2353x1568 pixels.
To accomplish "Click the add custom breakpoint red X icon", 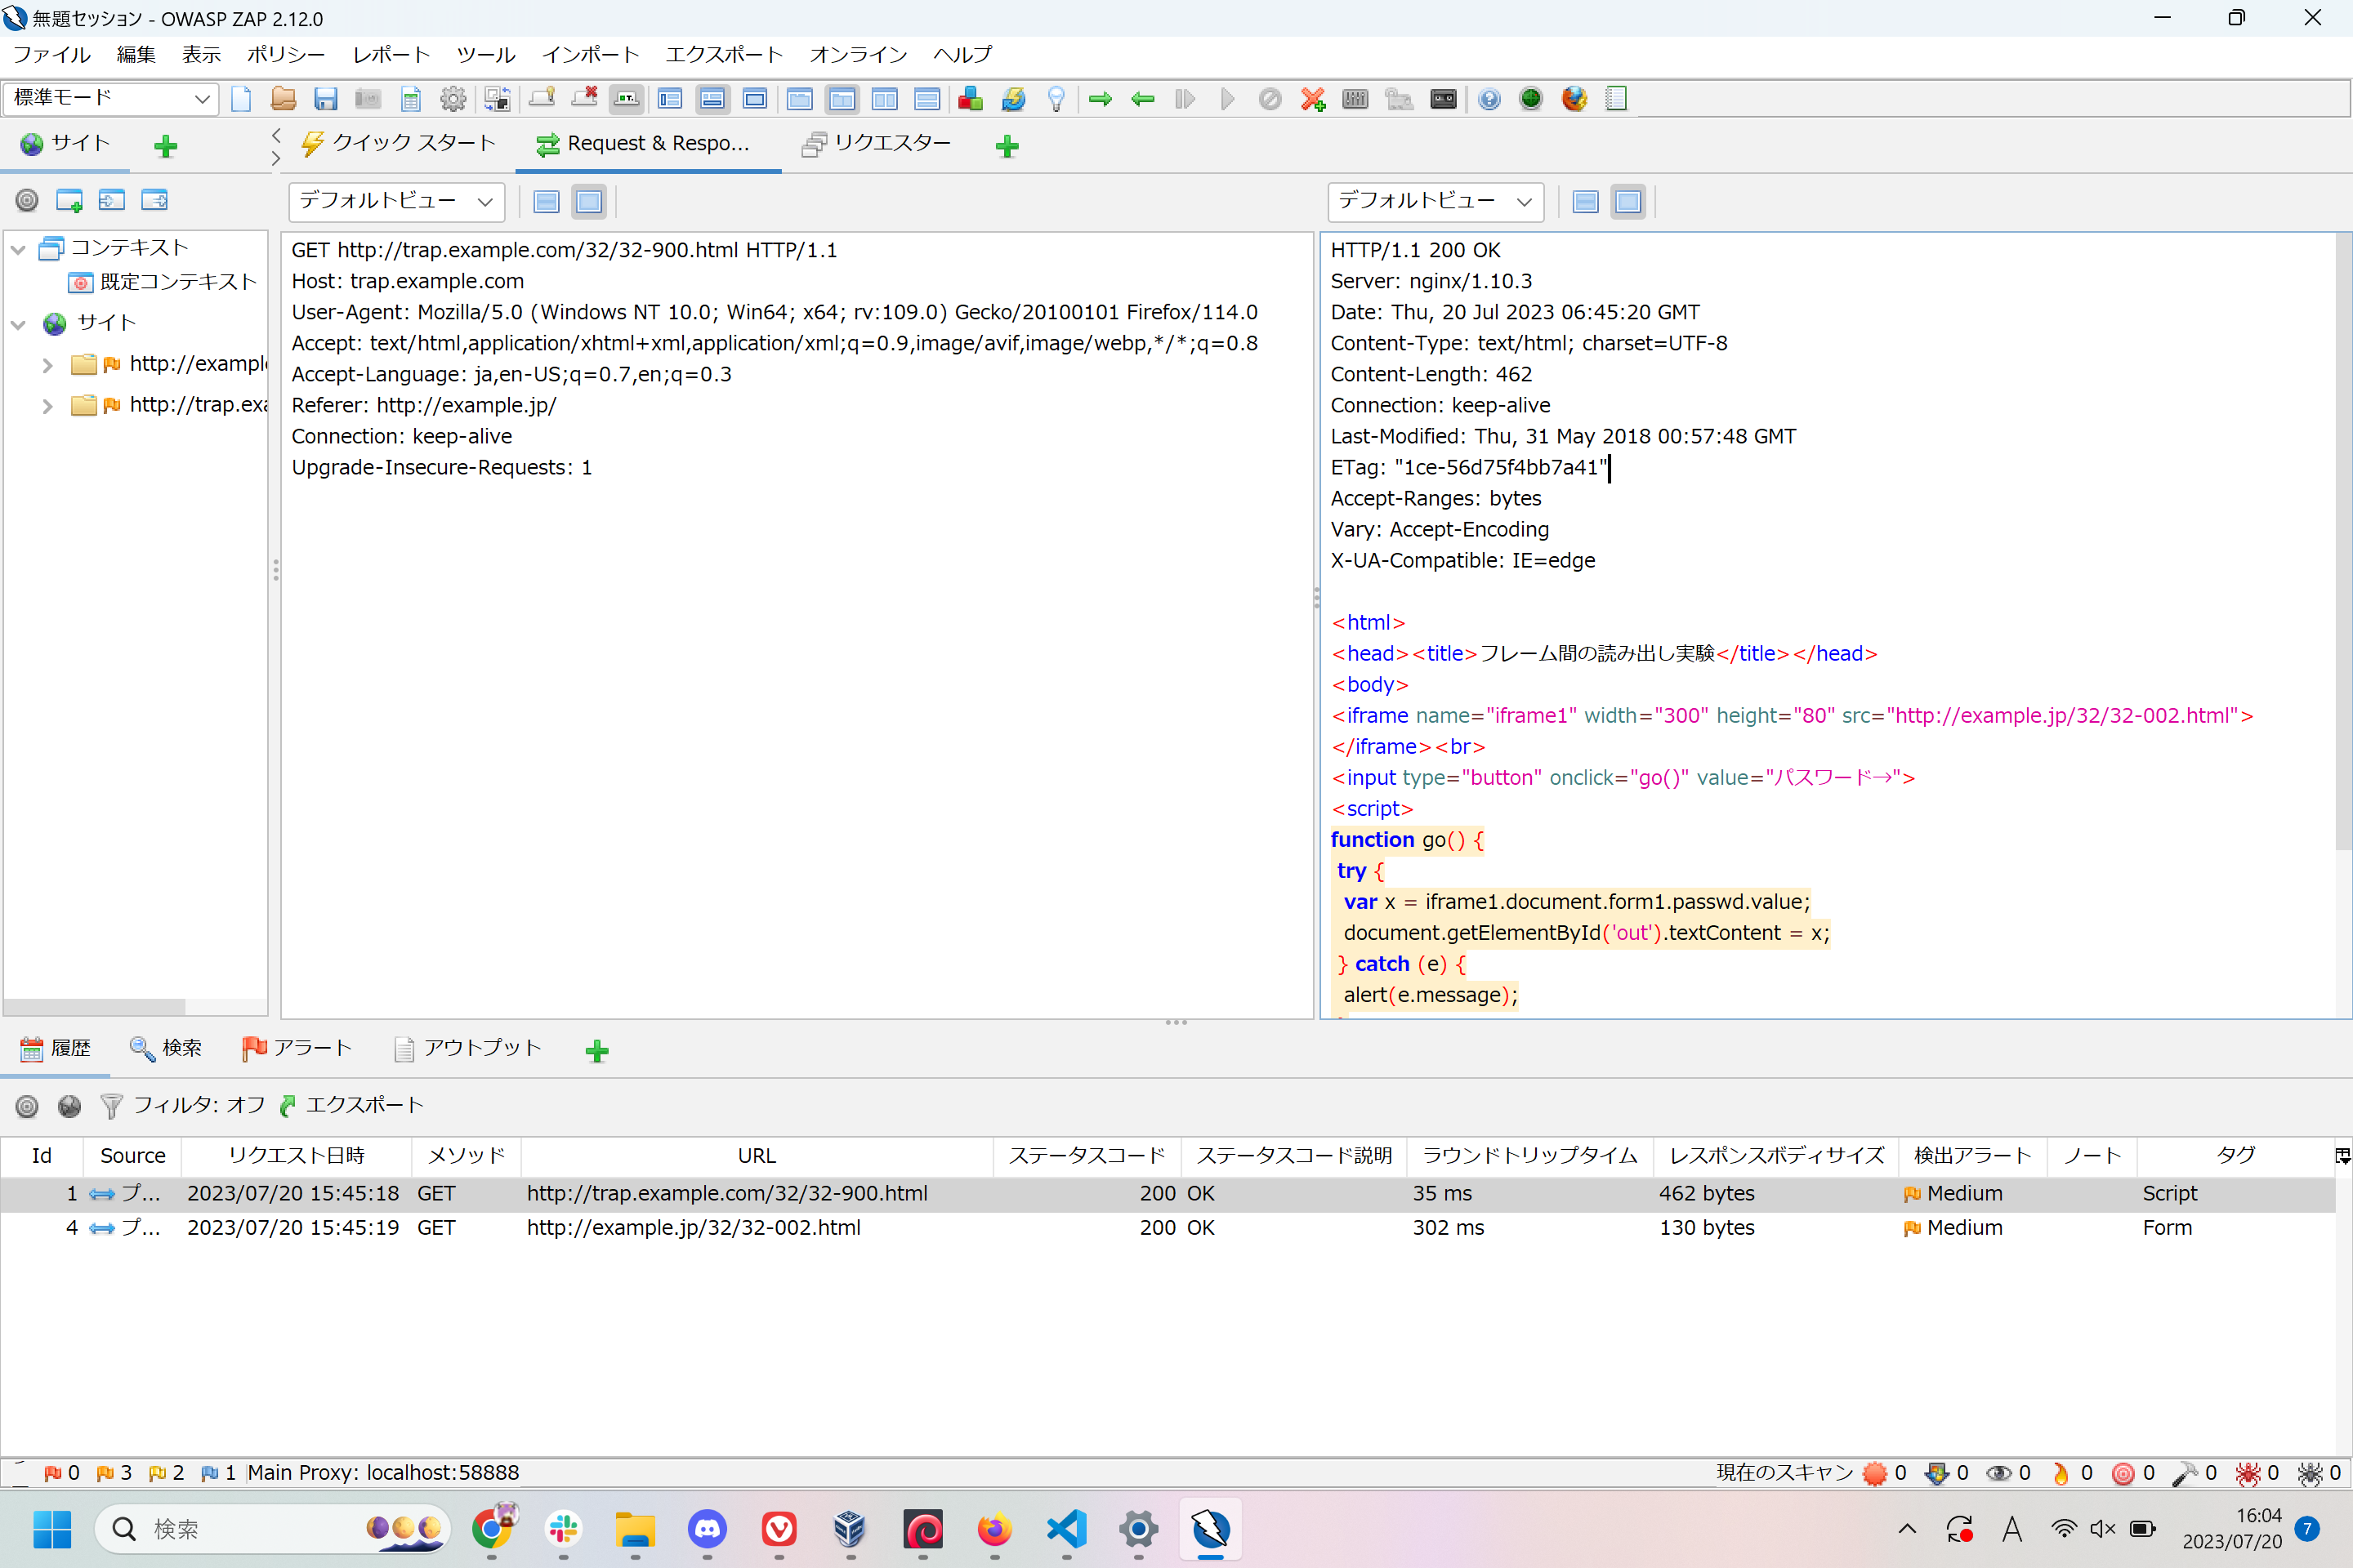I will tap(1313, 99).
